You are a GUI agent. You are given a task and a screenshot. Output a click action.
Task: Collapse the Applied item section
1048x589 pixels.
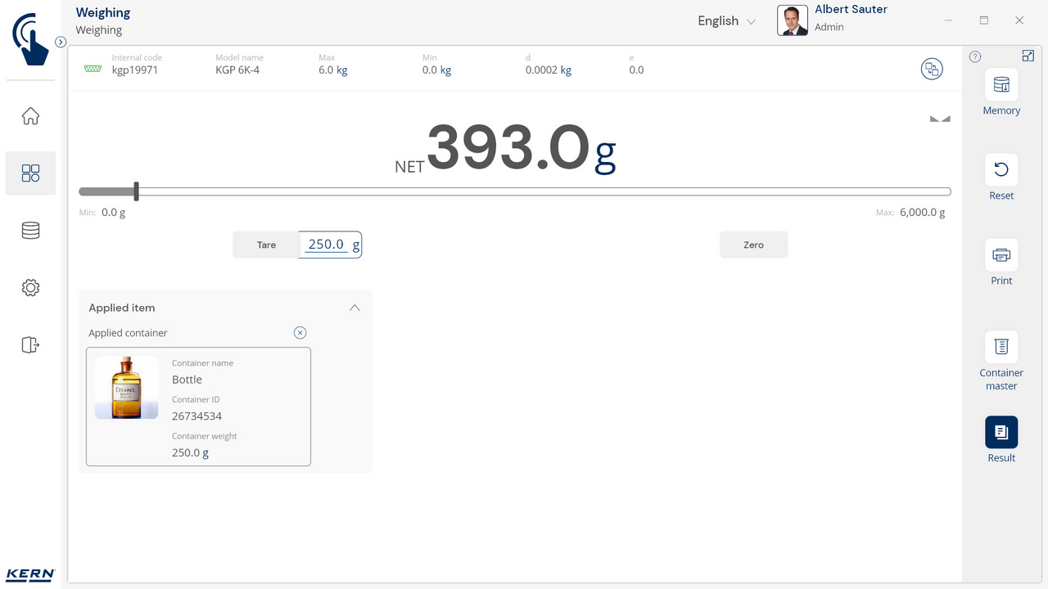tap(355, 308)
